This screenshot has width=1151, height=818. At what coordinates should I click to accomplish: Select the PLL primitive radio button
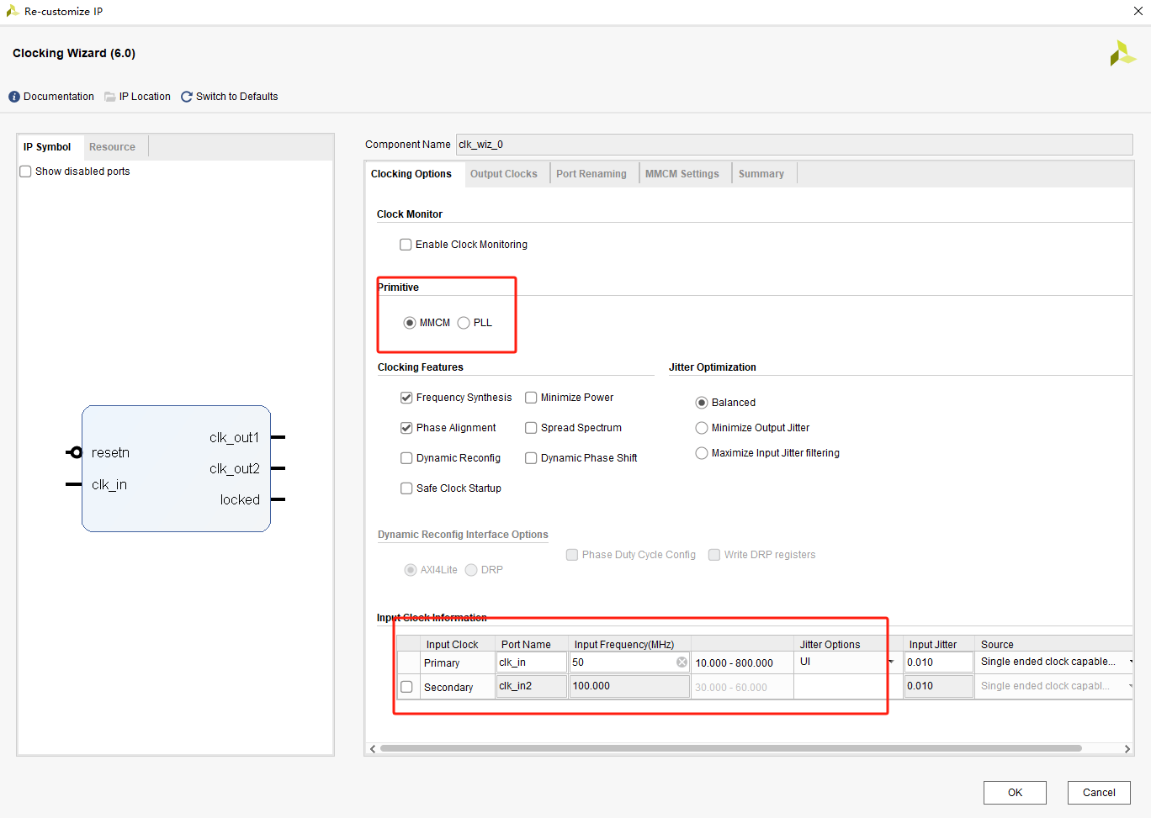coord(464,323)
